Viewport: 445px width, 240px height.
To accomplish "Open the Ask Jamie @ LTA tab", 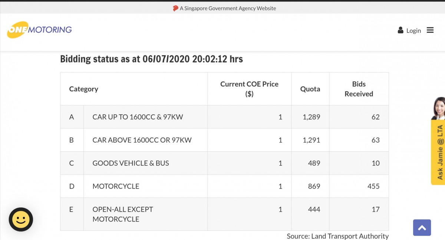I will point(438,152).
